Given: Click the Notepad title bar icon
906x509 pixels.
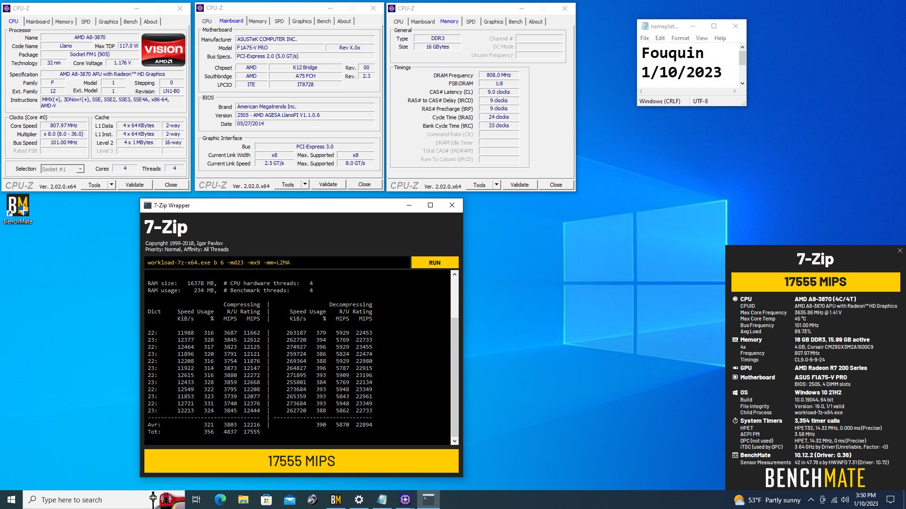Looking at the screenshot, I should [x=645, y=26].
